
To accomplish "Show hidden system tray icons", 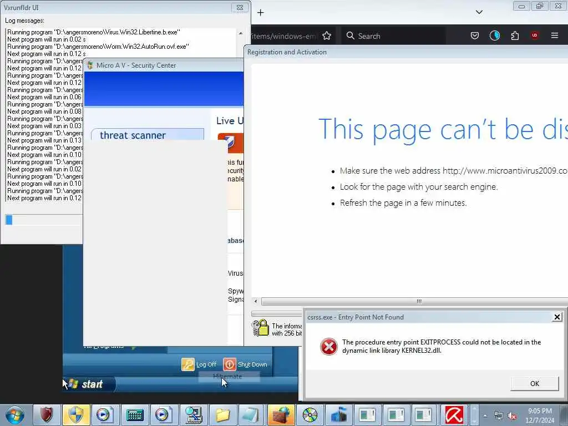I will (x=485, y=416).
